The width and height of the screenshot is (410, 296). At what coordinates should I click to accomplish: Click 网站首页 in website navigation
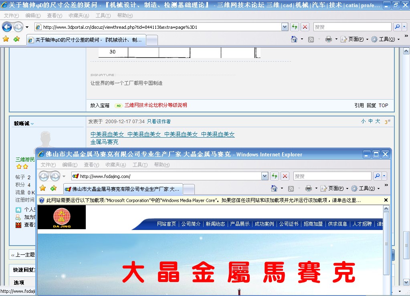point(166,224)
